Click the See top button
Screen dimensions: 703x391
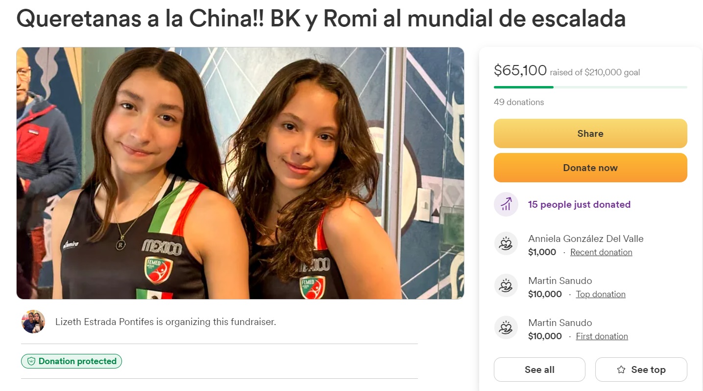(641, 369)
